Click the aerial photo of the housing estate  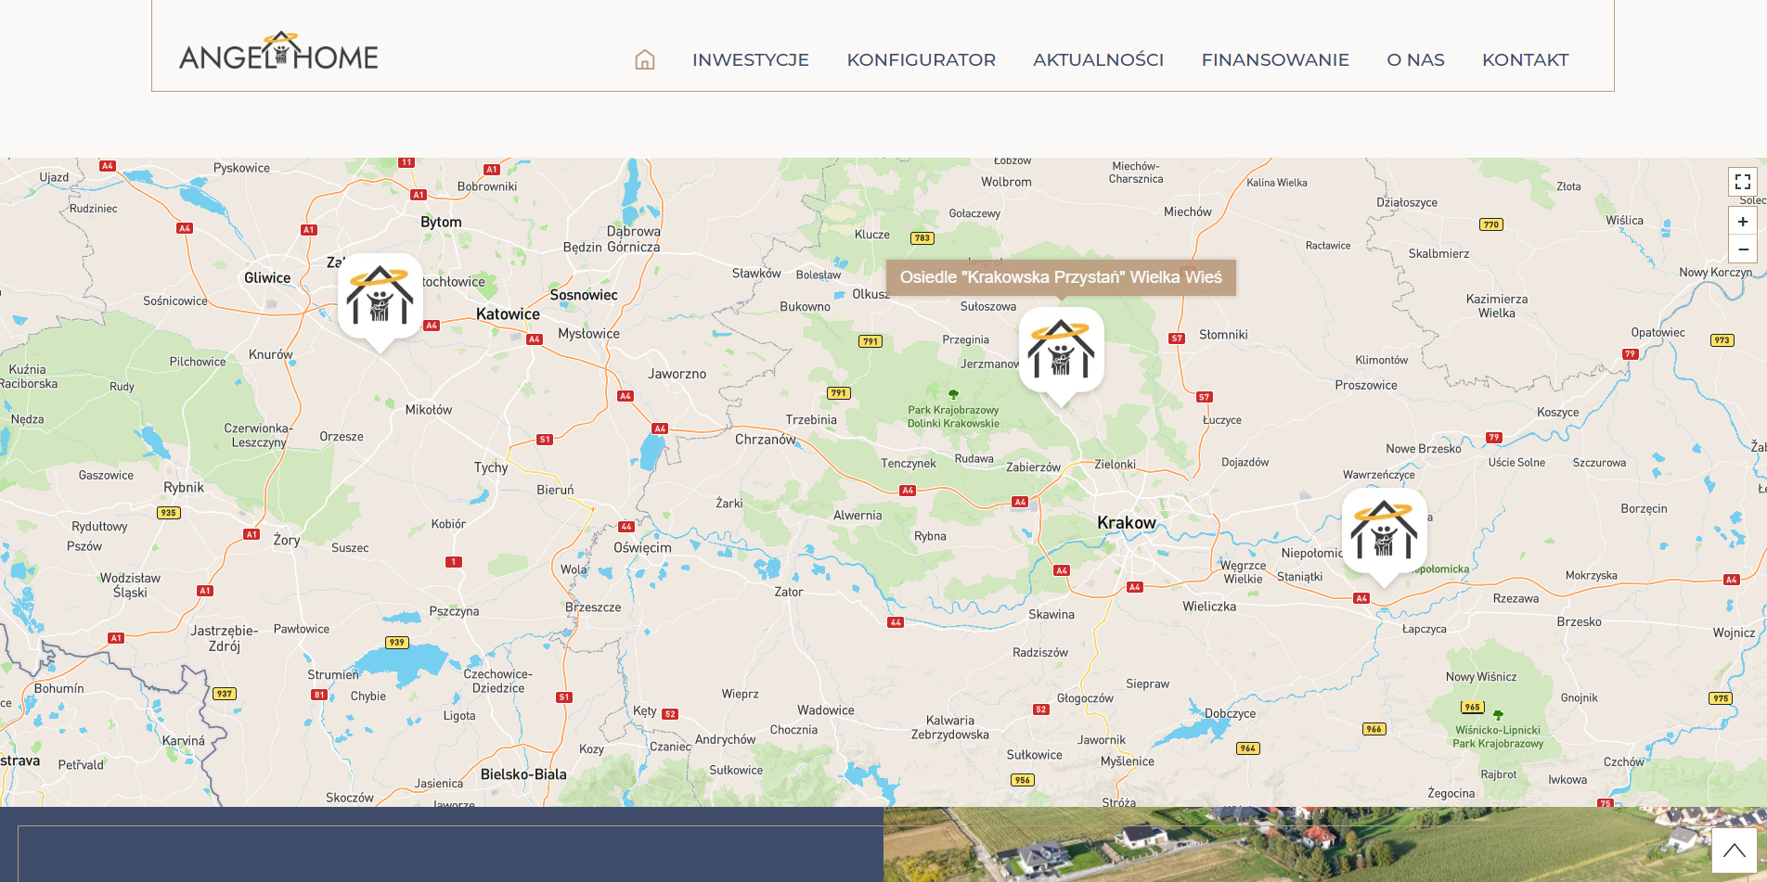1325,844
